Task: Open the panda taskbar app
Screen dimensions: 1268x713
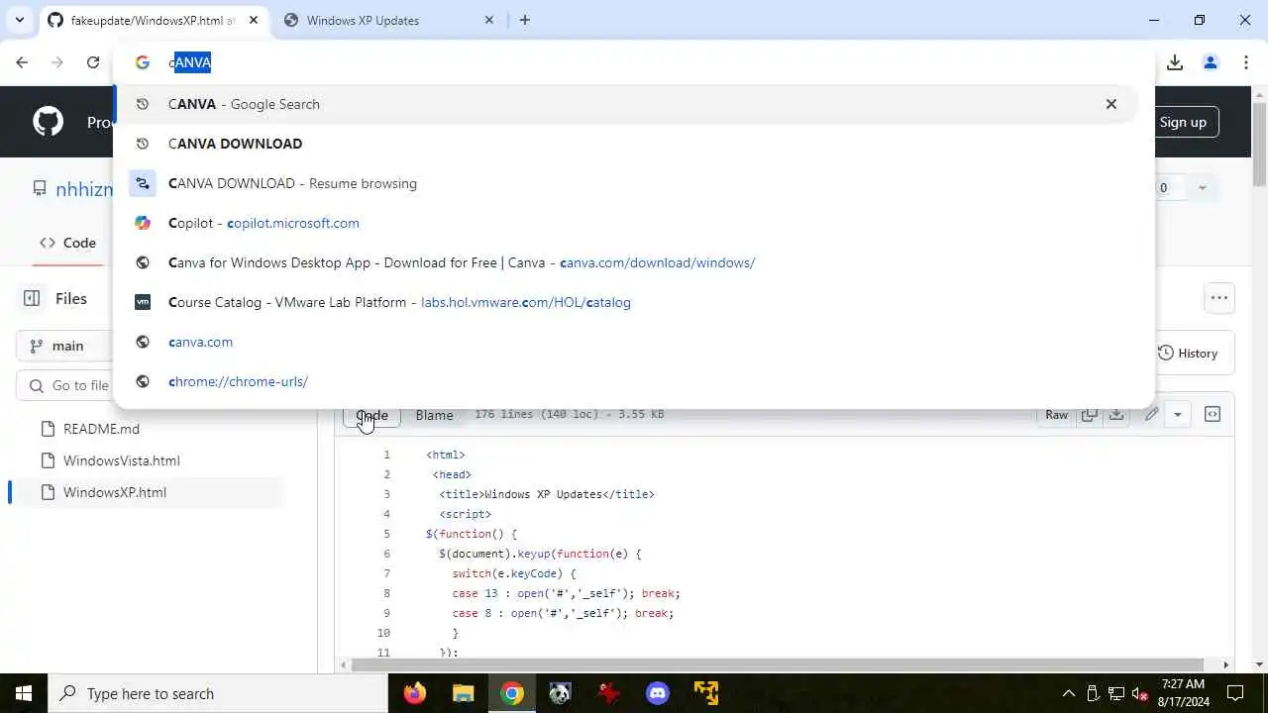Action: click(x=561, y=693)
